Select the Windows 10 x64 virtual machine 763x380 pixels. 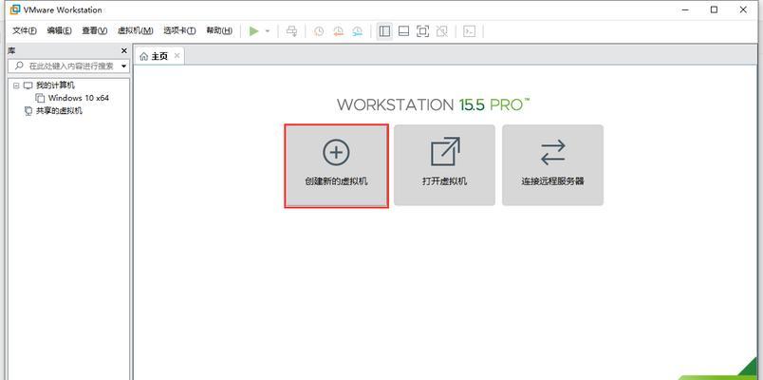pos(79,98)
